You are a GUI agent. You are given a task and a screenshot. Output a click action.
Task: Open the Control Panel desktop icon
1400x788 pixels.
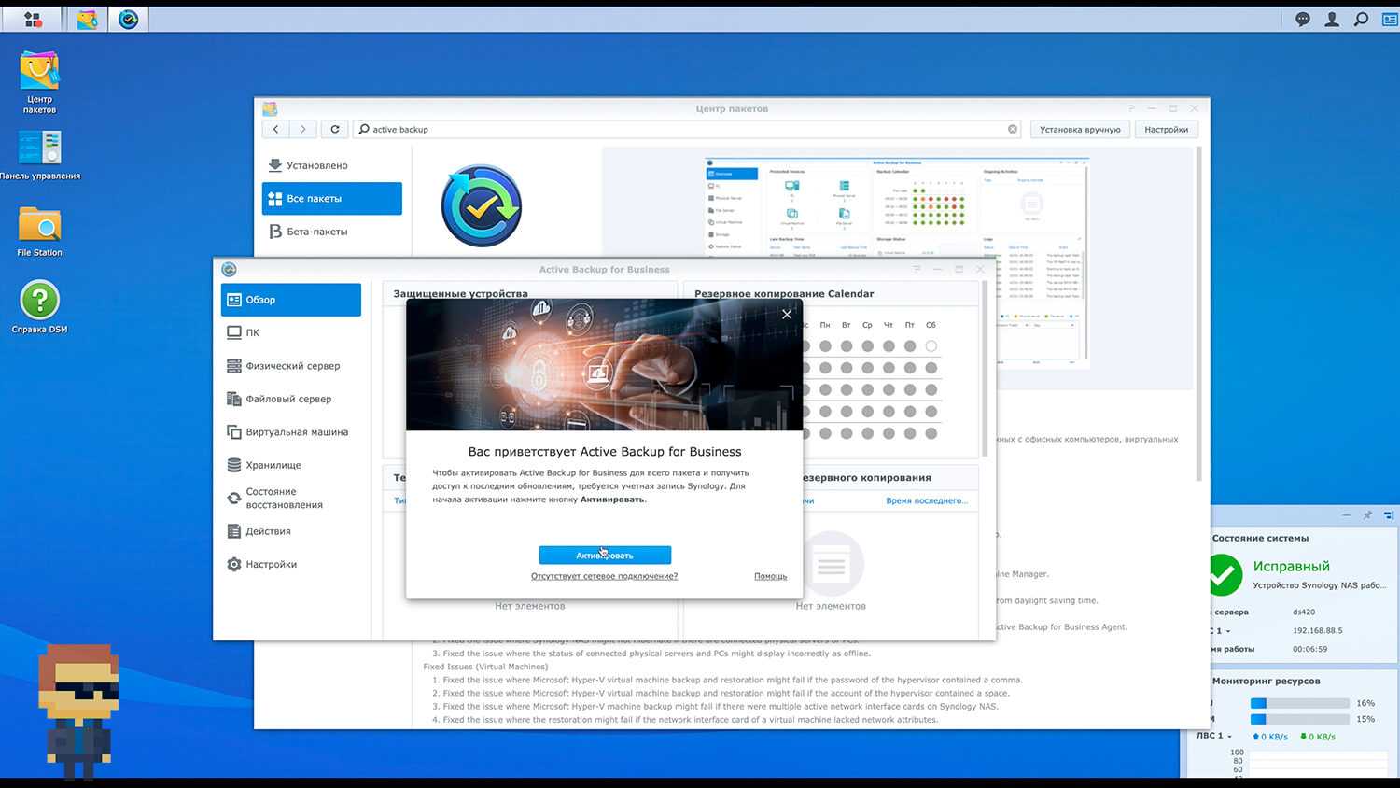click(x=39, y=151)
